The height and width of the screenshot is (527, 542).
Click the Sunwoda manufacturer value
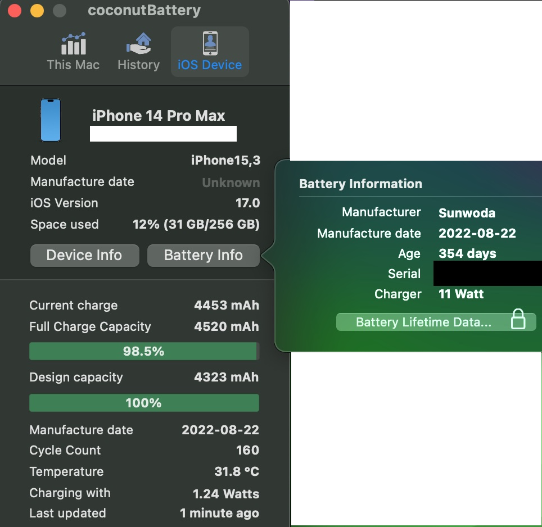[x=467, y=213]
